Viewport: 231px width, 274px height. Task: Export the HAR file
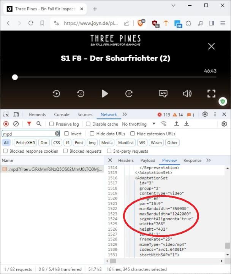coord(187,124)
